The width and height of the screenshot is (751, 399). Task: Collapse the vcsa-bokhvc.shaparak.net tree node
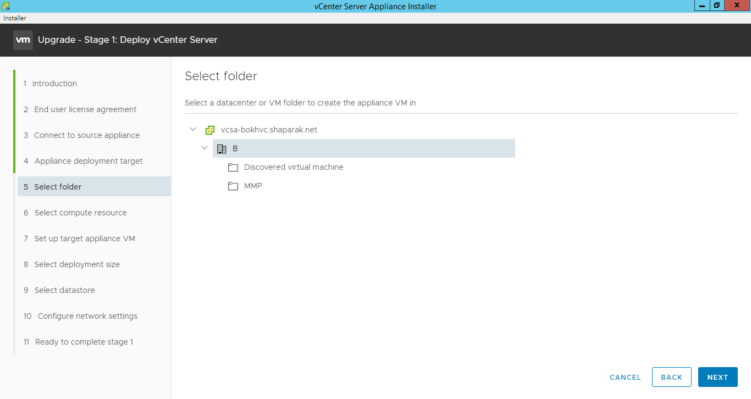tap(193, 129)
